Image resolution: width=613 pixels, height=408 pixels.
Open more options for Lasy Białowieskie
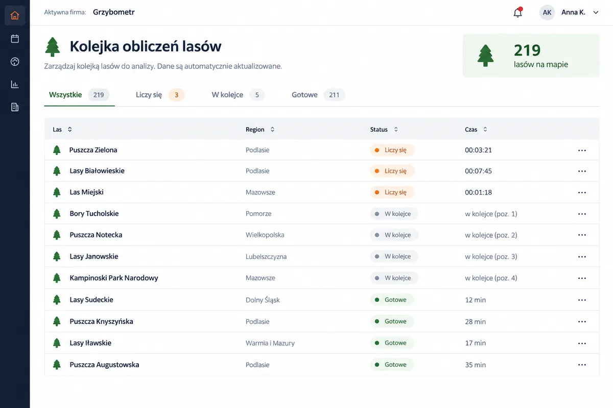[582, 171]
